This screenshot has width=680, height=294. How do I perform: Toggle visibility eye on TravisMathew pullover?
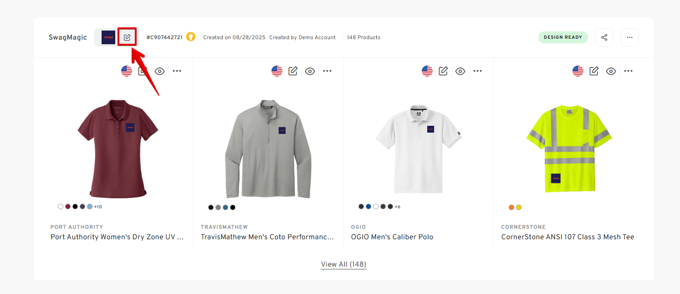point(310,71)
